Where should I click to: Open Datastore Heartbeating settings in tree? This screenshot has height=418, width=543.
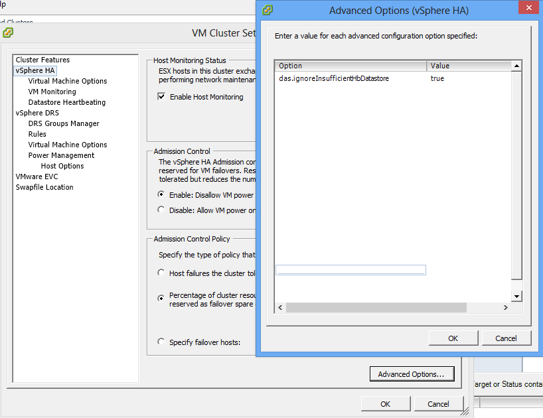[66, 102]
